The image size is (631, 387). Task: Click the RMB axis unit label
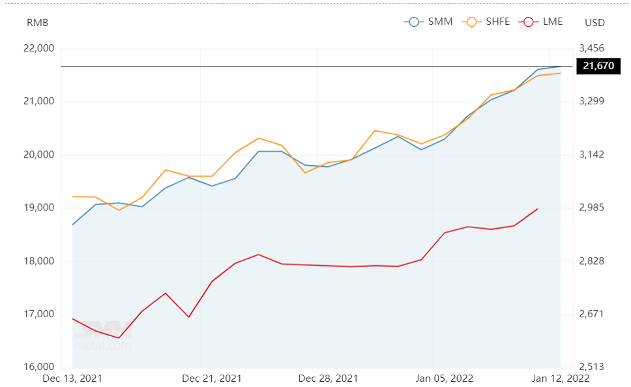coord(37,23)
